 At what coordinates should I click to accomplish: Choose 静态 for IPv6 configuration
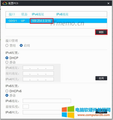(7, 95)
